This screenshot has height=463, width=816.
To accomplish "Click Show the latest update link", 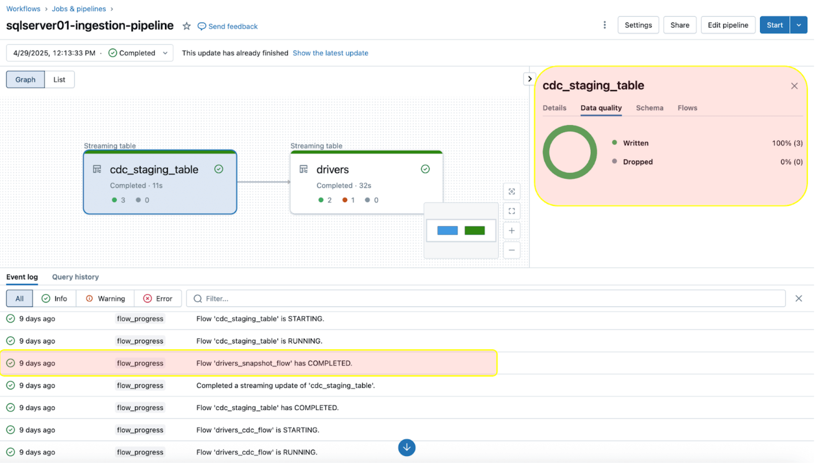I will (330, 53).
